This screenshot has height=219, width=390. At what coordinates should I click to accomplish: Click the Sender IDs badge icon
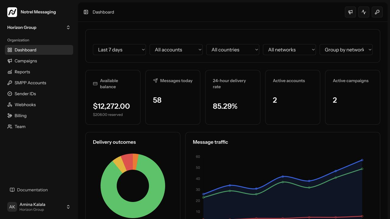10,94
